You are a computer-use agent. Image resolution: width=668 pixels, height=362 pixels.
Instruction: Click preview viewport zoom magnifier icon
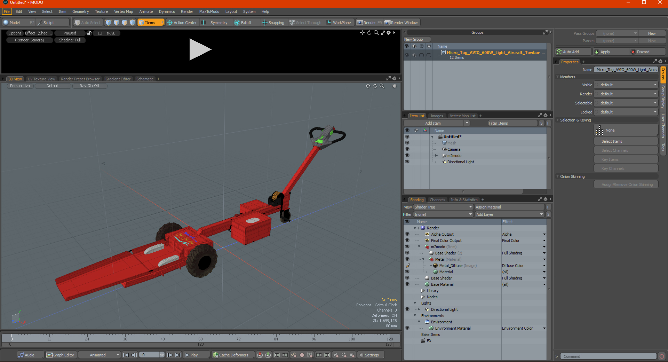(x=376, y=33)
